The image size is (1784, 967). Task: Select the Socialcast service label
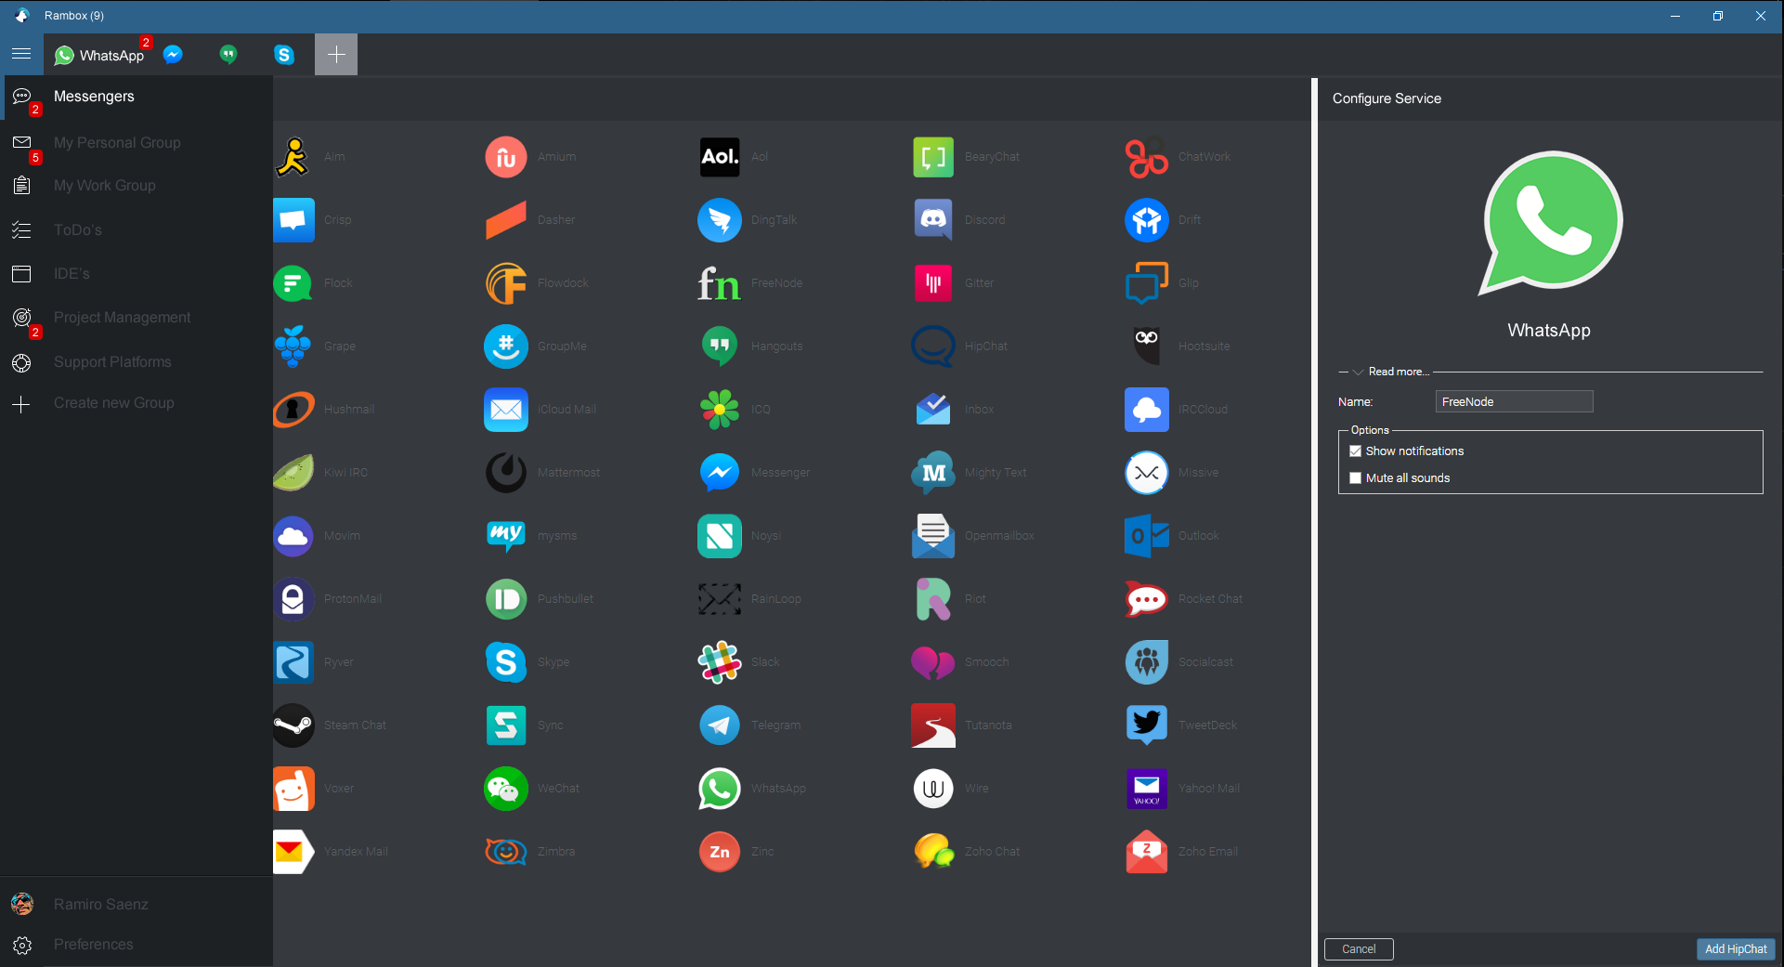(x=1205, y=662)
